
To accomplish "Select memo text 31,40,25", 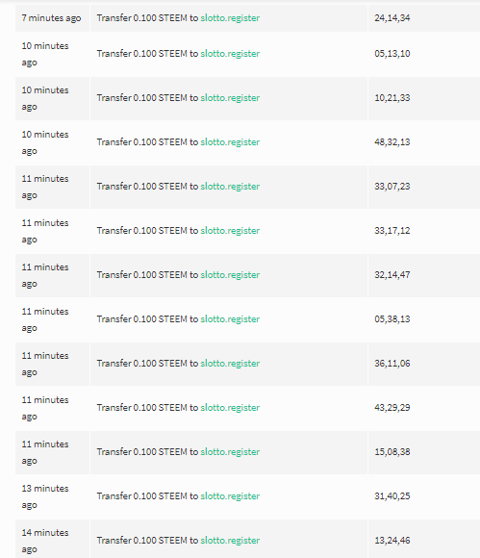I will (x=392, y=496).
